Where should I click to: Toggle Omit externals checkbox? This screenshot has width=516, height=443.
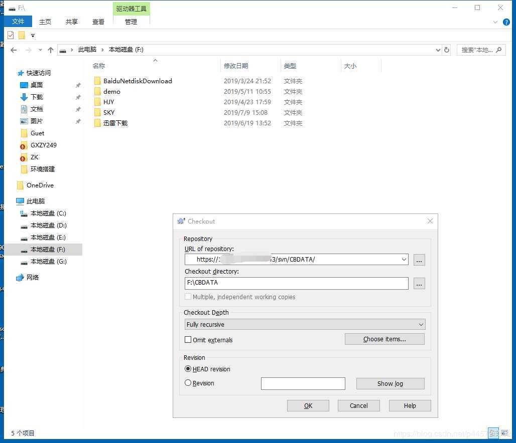tap(188, 339)
